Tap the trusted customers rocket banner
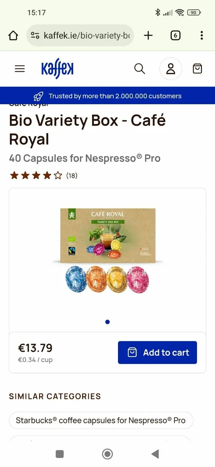The height and width of the screenshot is (467, 215). click(x=107, y=96)
